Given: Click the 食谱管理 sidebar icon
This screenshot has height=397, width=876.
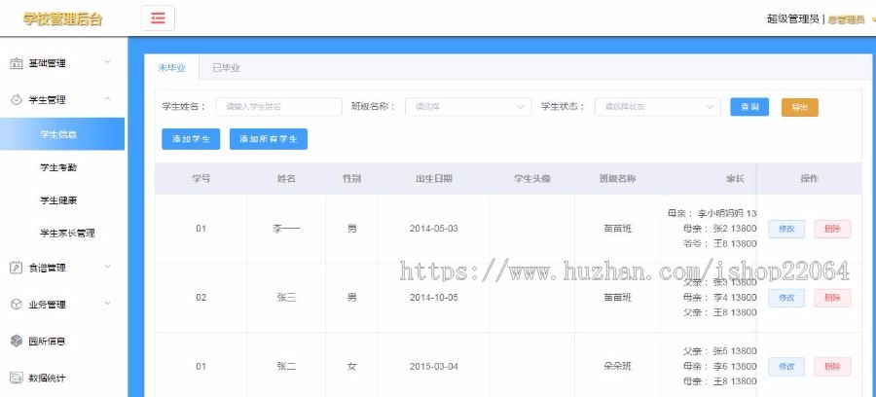Looking at the screenshot, I should [17, 268].
